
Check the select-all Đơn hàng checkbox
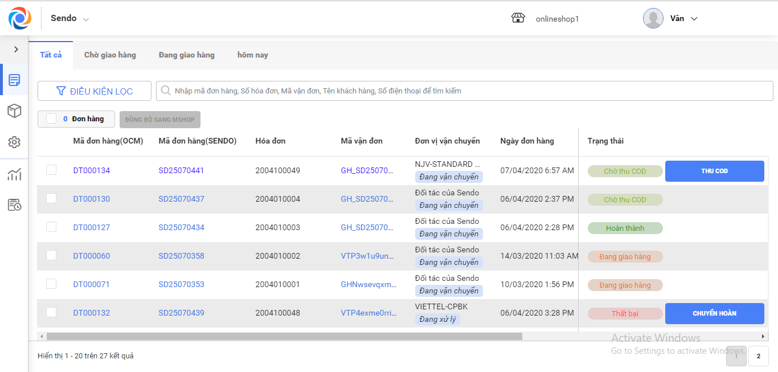point(51,118)
